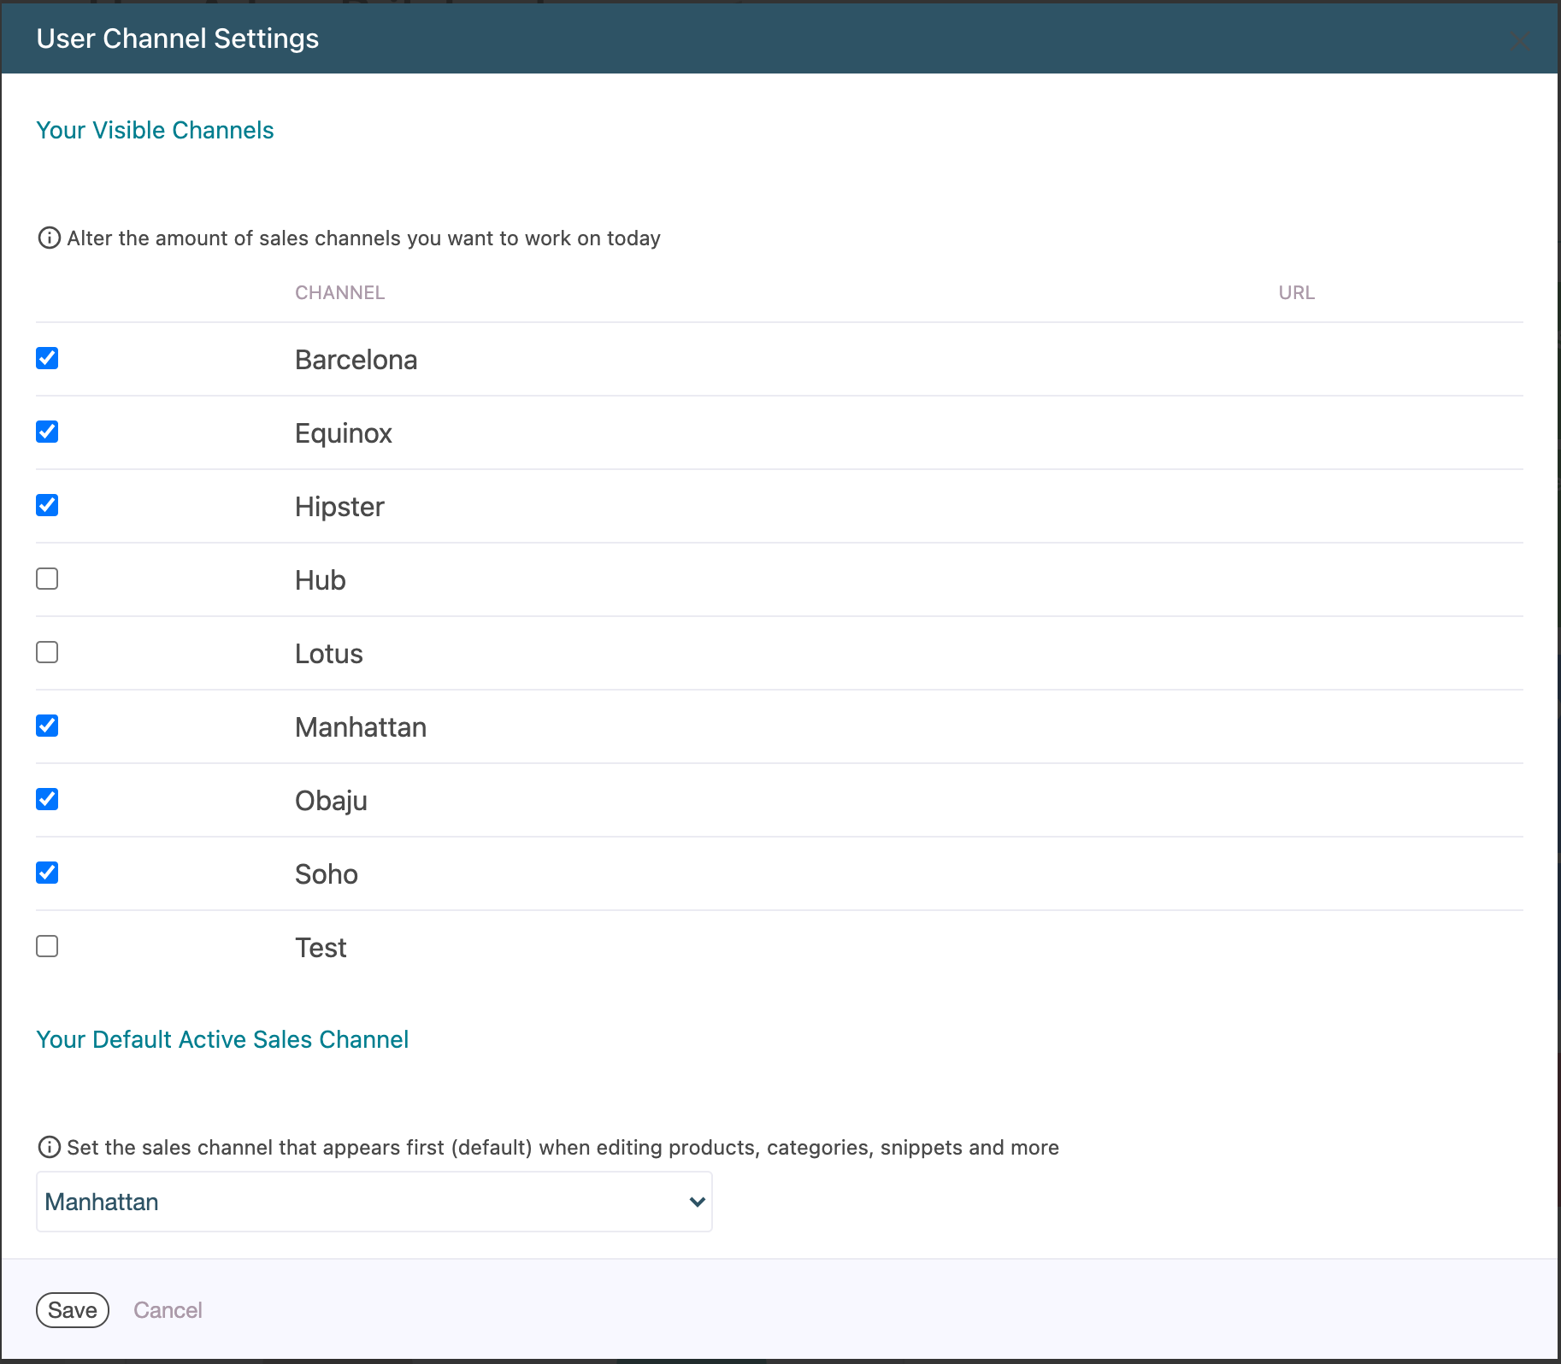Image resolution: width=1561 pixels, height=1364 pixels.
Task: Click the Test channel name
Action: pyautogui.click(x=321, y=948)
